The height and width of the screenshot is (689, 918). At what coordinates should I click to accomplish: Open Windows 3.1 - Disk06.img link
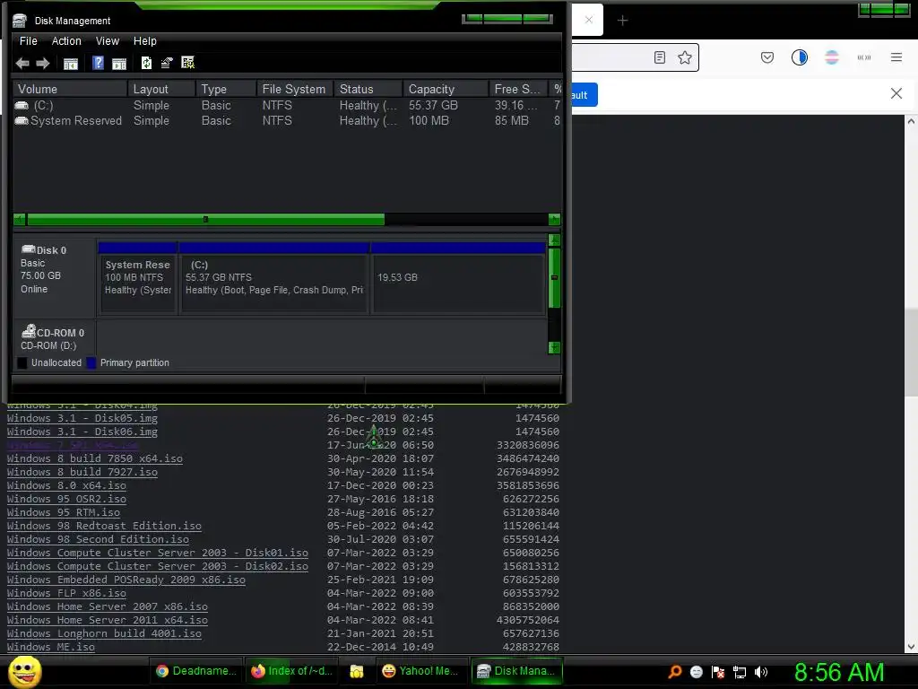(82, 432)
